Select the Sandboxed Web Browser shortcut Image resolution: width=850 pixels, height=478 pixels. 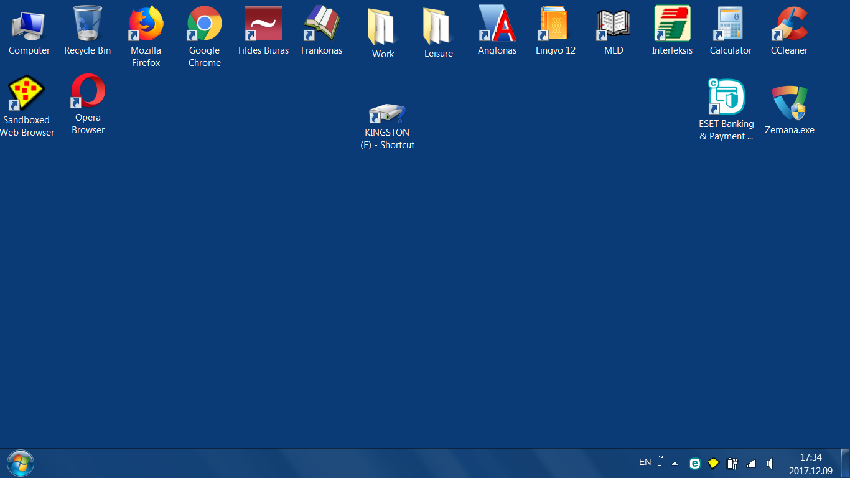(27, 106)
